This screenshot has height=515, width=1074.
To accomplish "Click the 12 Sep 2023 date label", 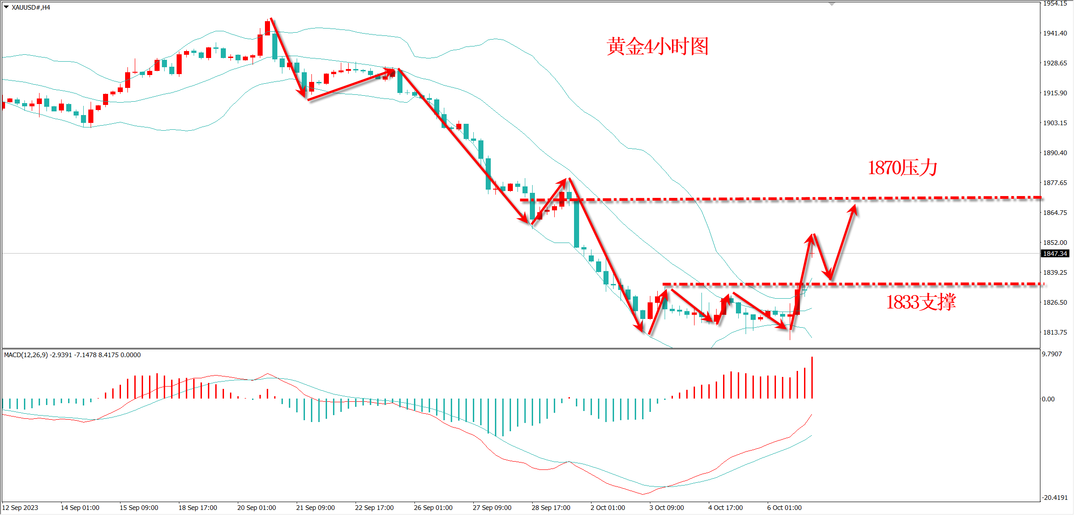I will (x=20, y=508).
